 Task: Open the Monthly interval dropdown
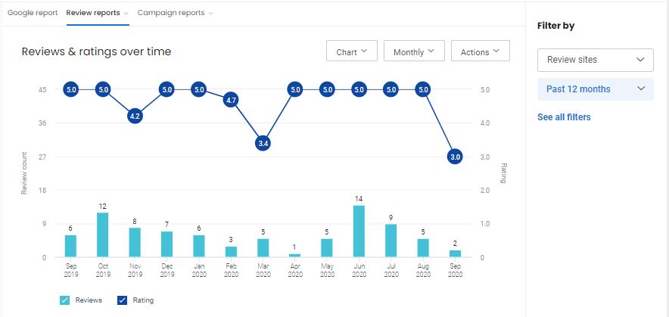click(x=414, y=51)
